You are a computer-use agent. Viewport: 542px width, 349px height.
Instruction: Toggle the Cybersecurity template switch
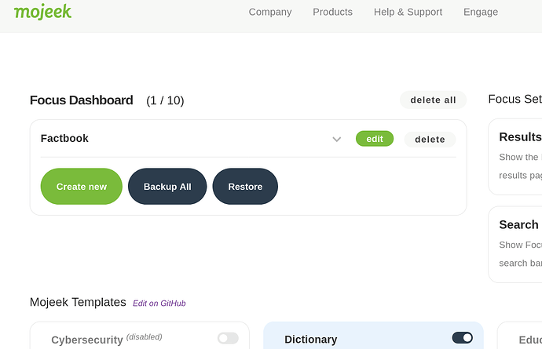coord(228,338)
